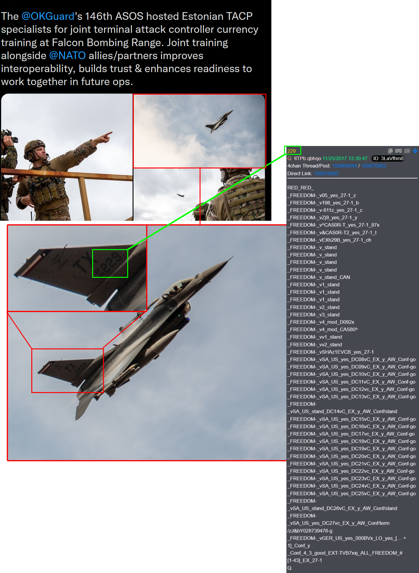The width and height of the screenshot is (419, 573).
Task: Click the line containing DC23vC
Action: [x=351, y=478]
